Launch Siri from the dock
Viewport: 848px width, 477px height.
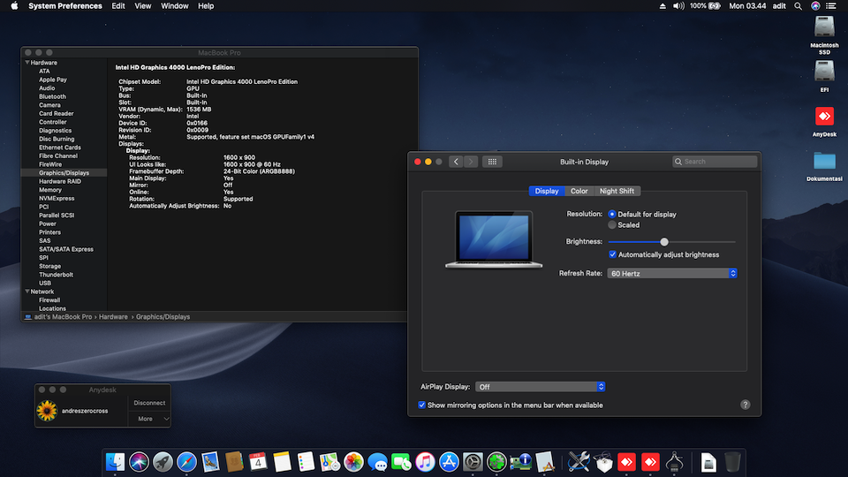(x=139, y=462)
